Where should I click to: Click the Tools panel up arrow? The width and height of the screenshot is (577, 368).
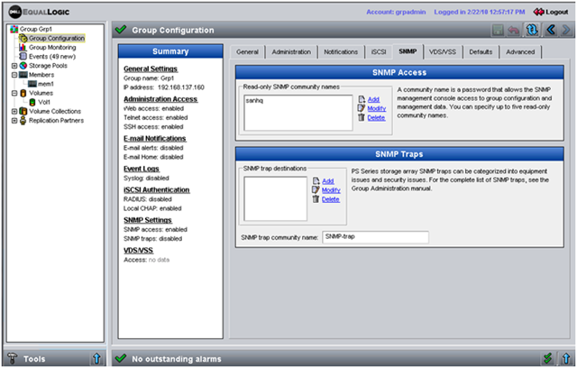[x=96, y=358]
